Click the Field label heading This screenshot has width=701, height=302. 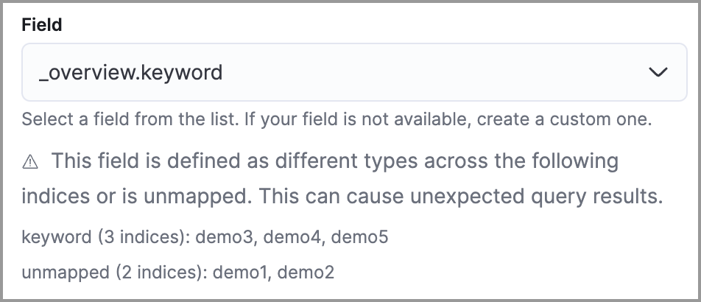pyautogui.click(x=42, y=25)
